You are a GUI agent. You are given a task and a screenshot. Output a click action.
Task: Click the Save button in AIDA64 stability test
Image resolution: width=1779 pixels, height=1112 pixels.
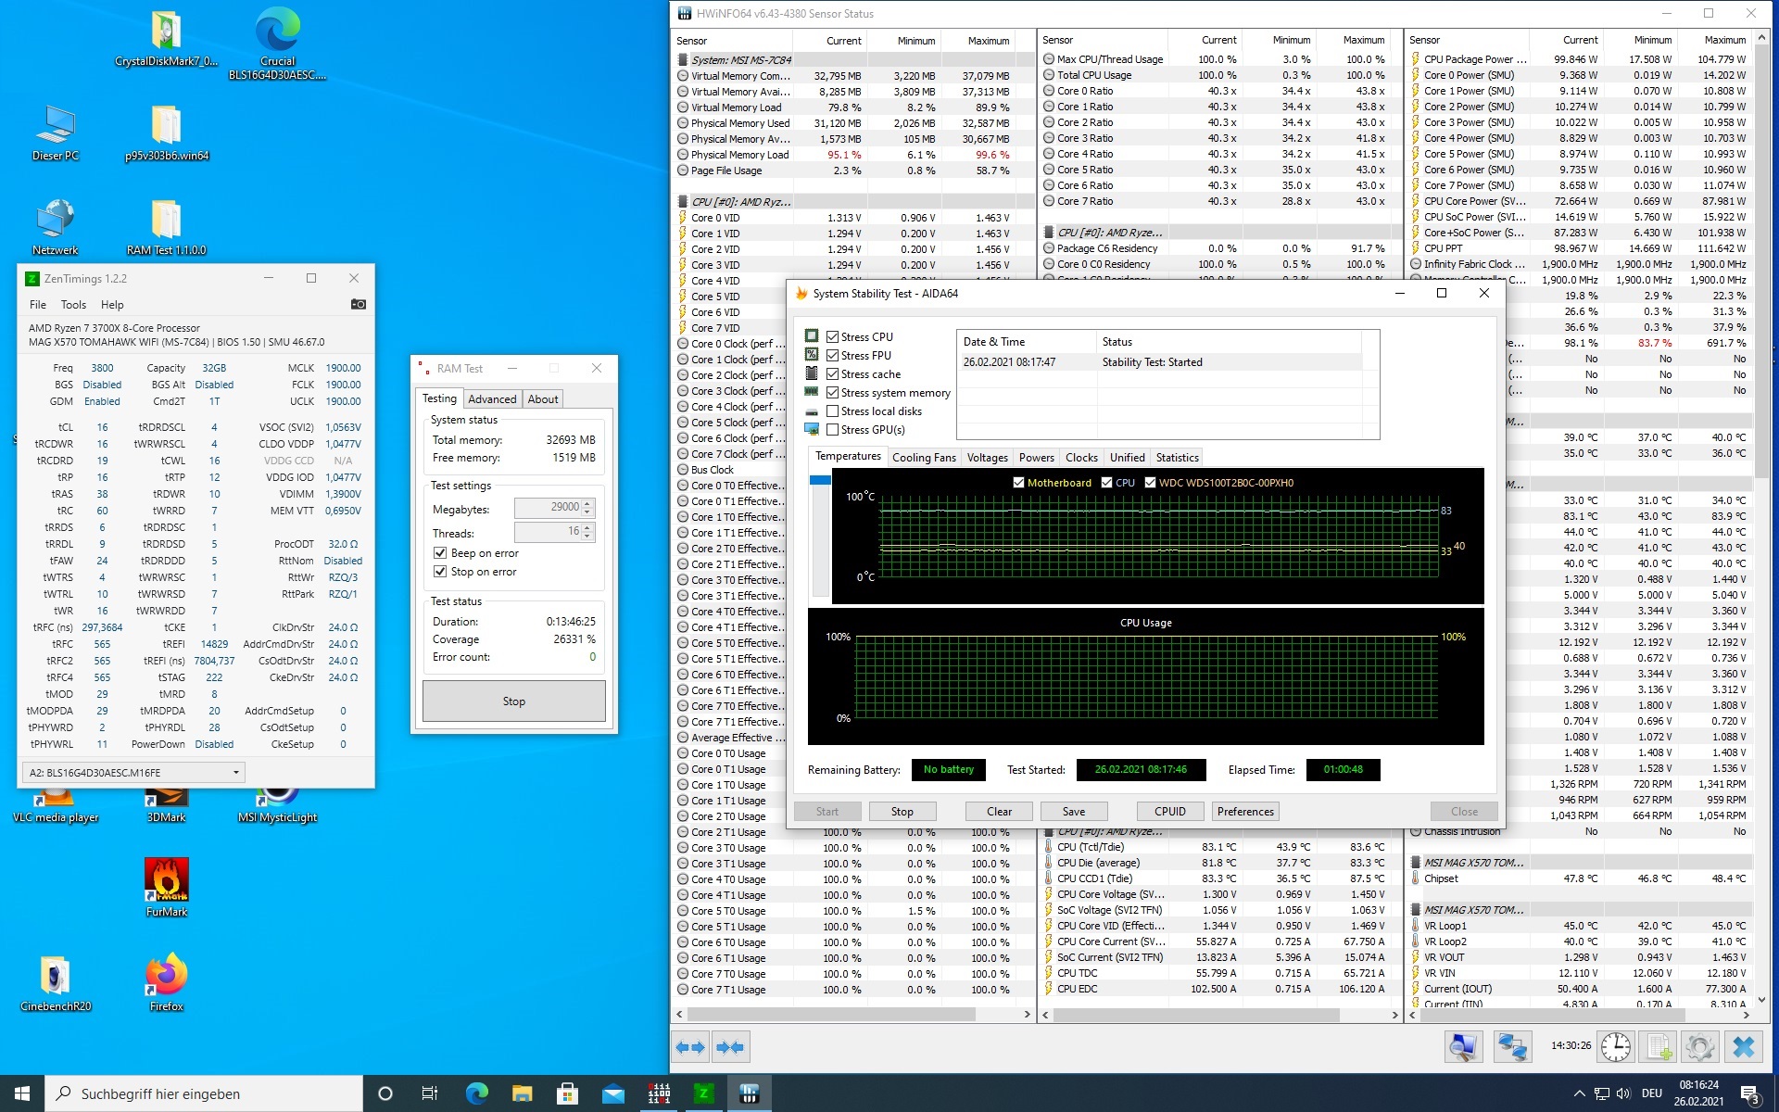click(x=1073, y=811)
